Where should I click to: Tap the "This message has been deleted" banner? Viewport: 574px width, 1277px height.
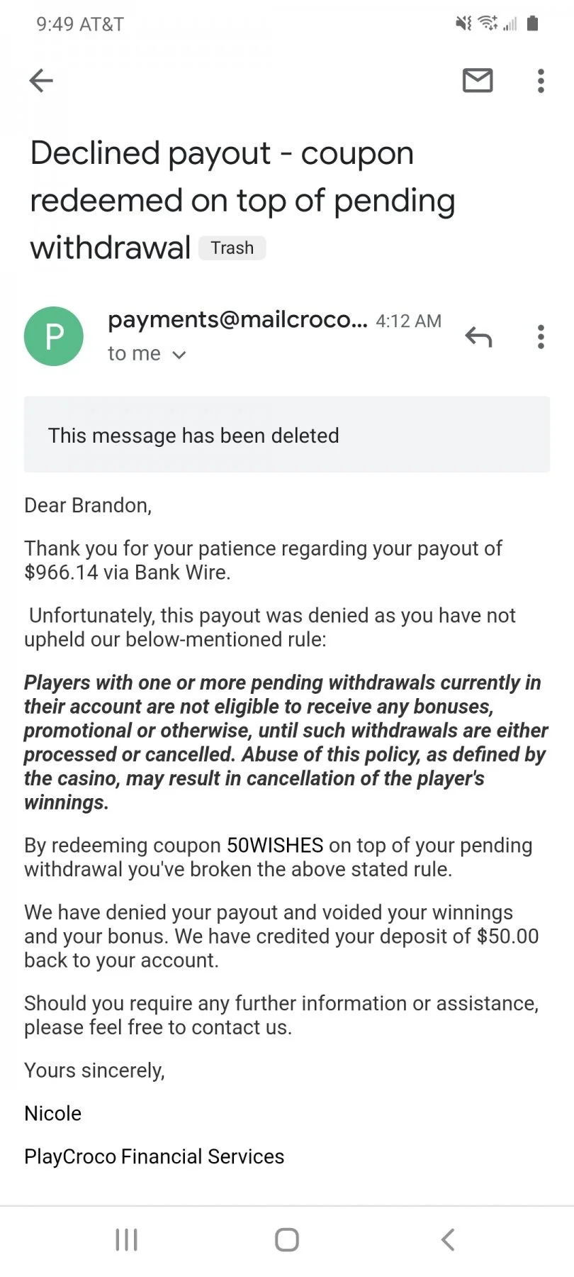pyautogui.click(x=287, y=435)
